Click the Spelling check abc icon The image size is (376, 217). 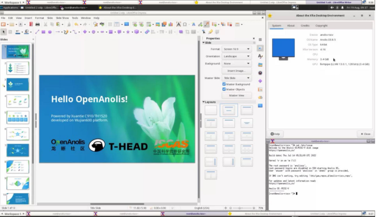[102, 24]
